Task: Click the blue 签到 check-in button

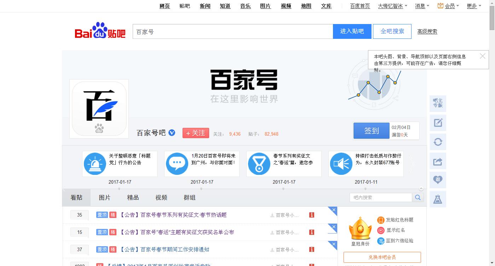Action: click(372, 131)
